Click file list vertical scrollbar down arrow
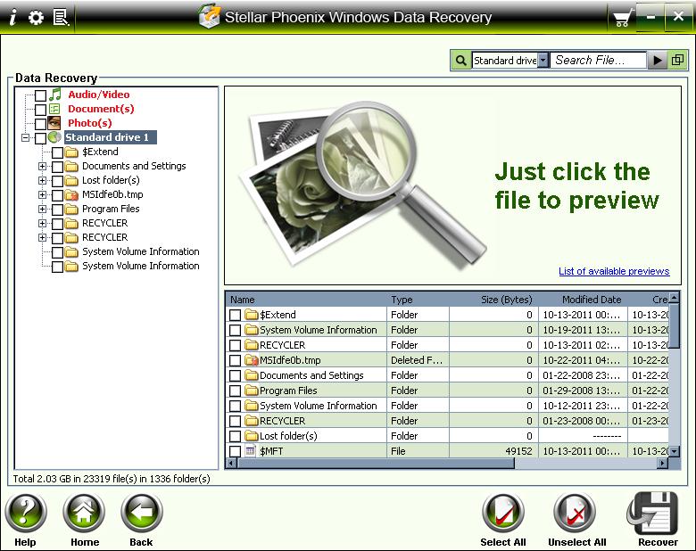The height and width of the screenshot is (551, 696). point(675,452)
